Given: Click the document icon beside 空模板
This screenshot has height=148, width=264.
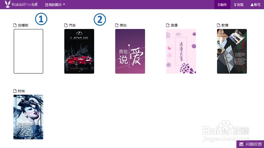Looking at the screenshot, I should click(15, 25).
